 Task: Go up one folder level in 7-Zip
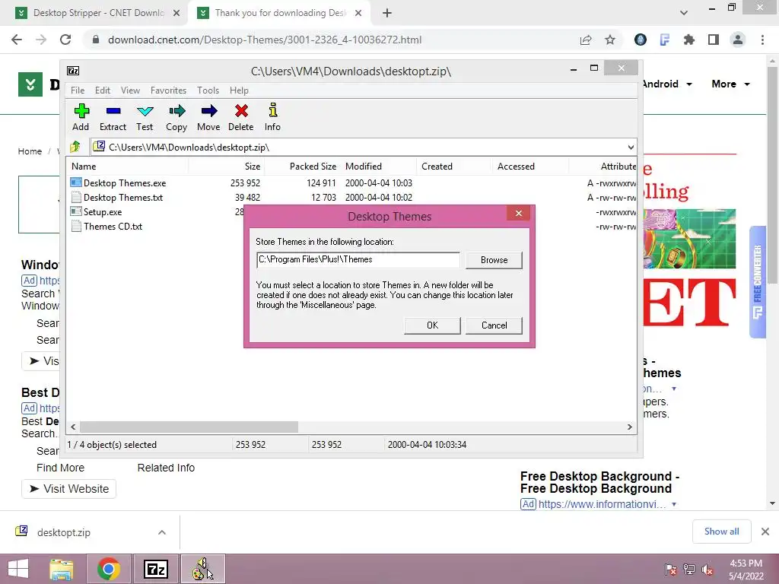point(75,147)
